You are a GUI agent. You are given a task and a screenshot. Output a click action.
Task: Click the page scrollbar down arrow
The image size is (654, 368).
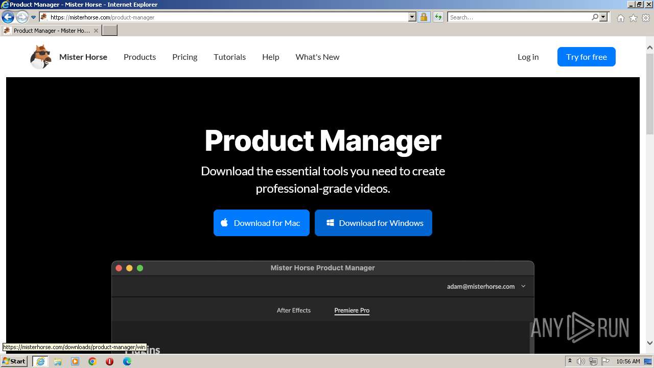pos(649,343)
